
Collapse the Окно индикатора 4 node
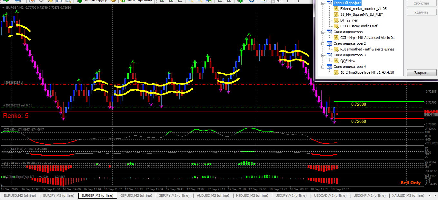(323, 67)
